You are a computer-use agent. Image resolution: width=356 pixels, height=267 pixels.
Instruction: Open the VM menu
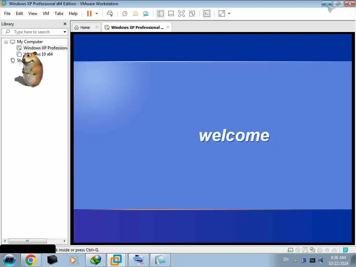click(46, 14)
